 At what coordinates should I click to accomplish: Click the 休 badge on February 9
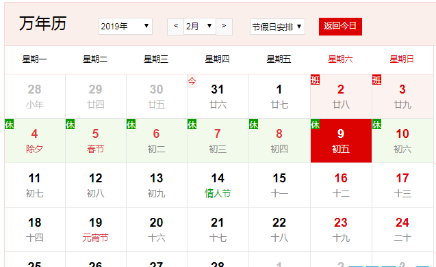coord(315,124)
